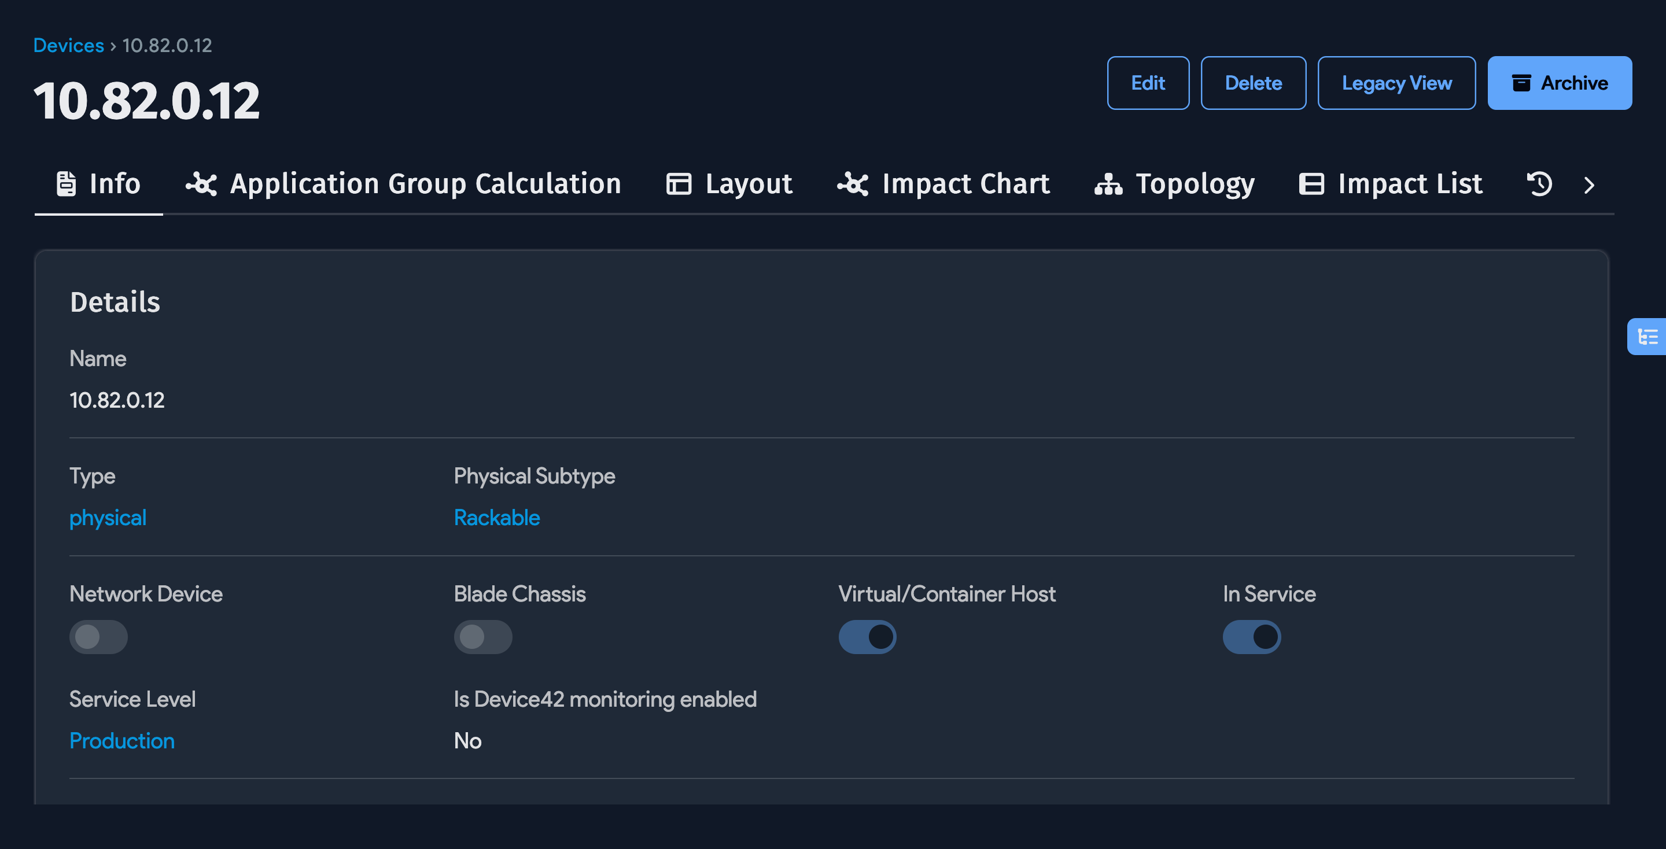This screenshot has width=1666, height=849.
Task: Click the Edit button
Action: pyautogui.click(x=1147, y=83)
